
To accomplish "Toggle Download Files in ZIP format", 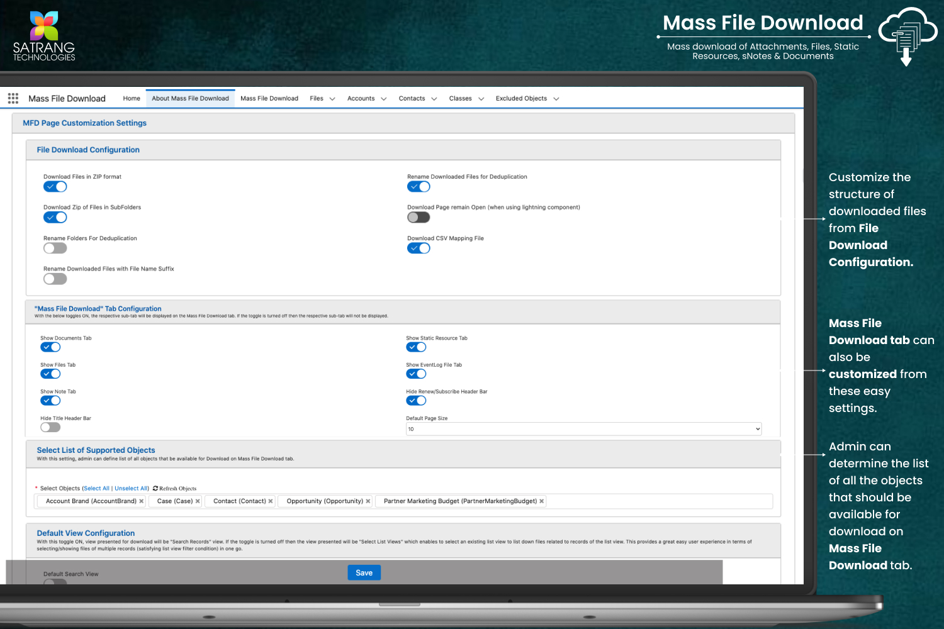I will tap(55, 187).
